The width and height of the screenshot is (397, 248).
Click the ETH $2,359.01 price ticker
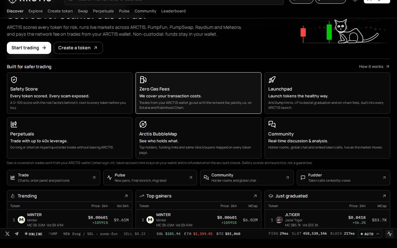(x=198, y=234)
